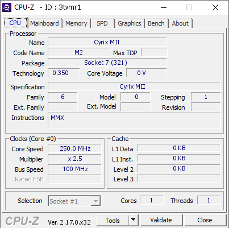Image resolution: width=229 pixels, height=228 pixels.
Task: Click the processor Name field 'Cyrix MII'
Action: pyautogui.click(x=107, y=42)
